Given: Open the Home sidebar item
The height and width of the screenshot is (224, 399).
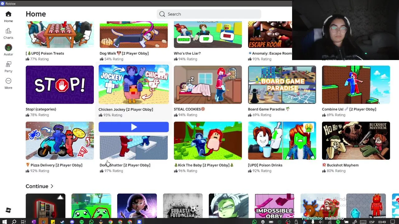Looking at the screenshot, I should click(x=8, y=16).
